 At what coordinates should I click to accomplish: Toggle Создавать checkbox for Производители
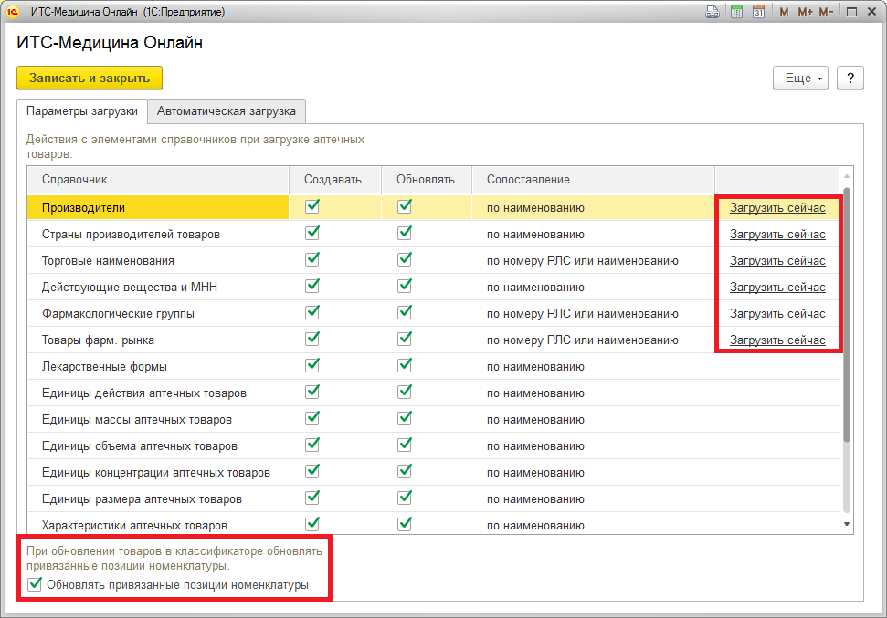coord(312,206)
